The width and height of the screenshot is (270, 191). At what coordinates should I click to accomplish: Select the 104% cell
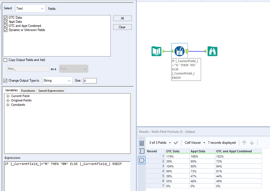click(177, 166)
